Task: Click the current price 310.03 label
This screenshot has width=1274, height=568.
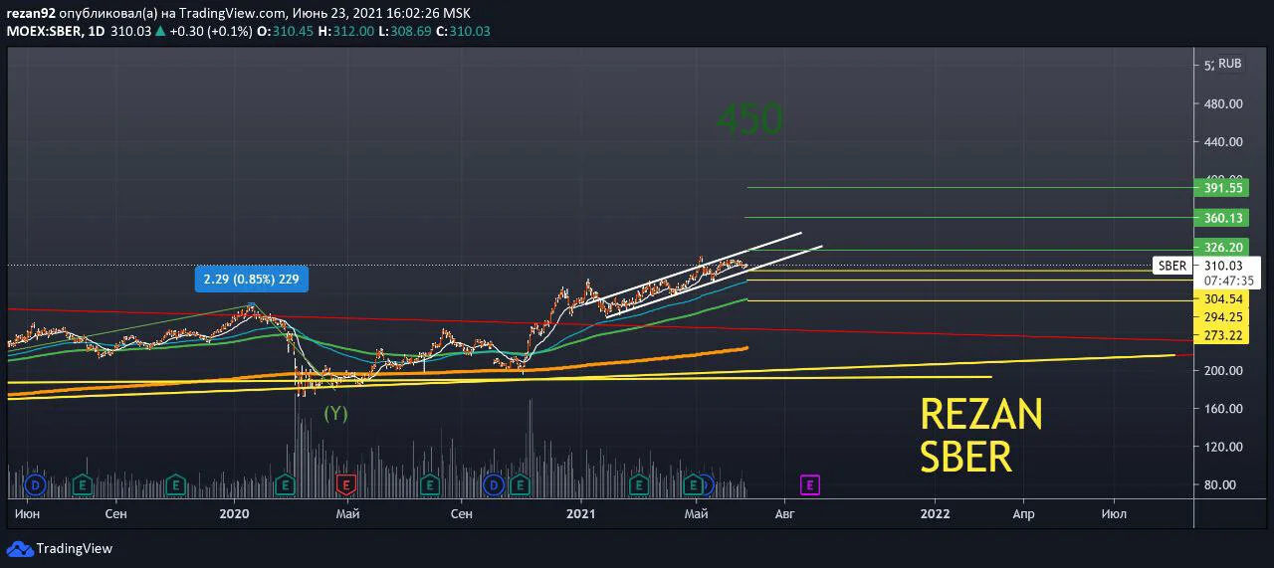Action: pos(1222,266)
